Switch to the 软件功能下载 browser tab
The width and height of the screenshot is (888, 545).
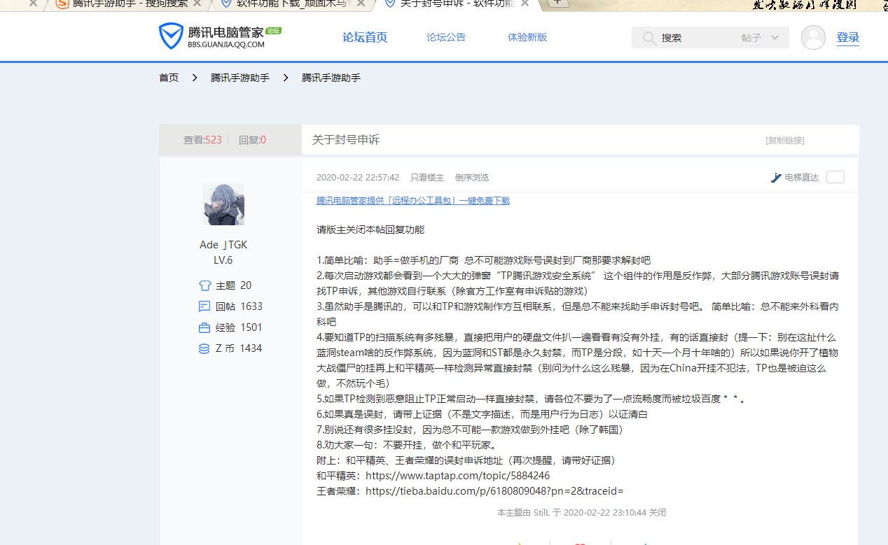tap(293, 3)
